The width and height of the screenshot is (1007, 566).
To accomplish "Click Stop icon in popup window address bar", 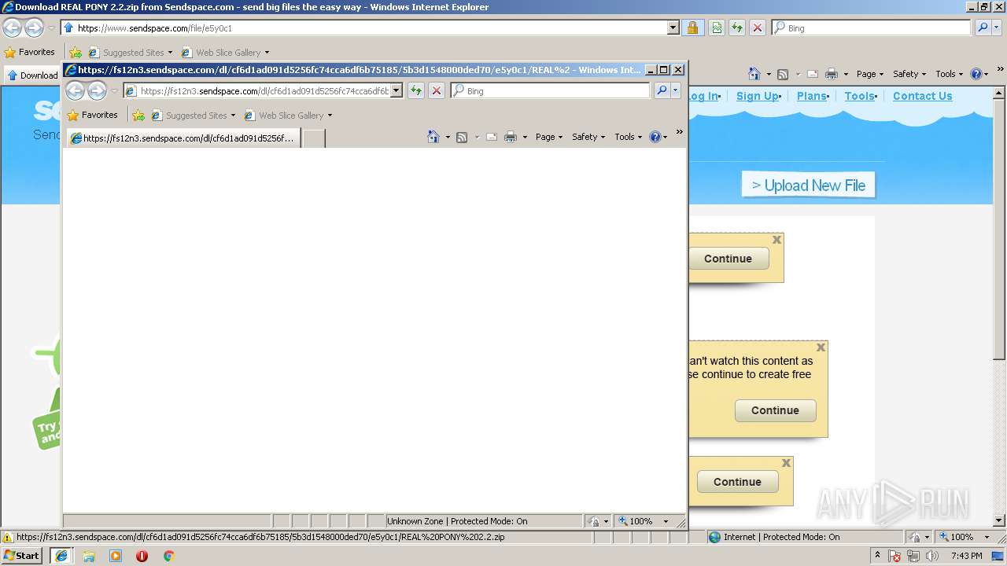I will coord(437,91).
